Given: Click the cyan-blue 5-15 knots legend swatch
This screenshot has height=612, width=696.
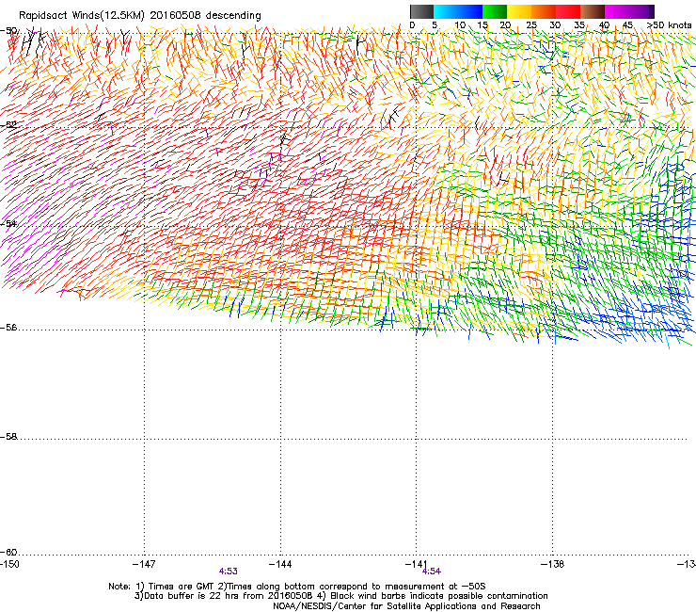Looking at the screenshot, I should pos(458,11).
